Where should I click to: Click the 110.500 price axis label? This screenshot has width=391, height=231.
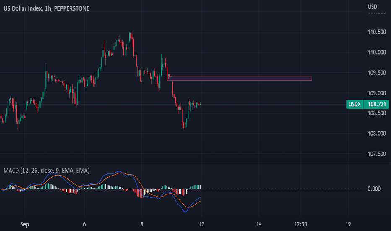(x=377, y=32)
